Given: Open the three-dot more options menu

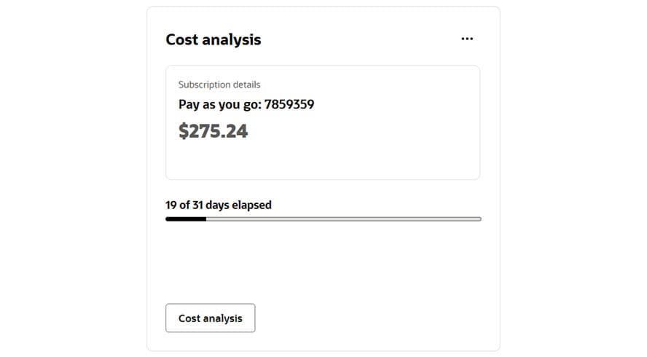Looking at the screenshot, I should [x=467, y=39].
